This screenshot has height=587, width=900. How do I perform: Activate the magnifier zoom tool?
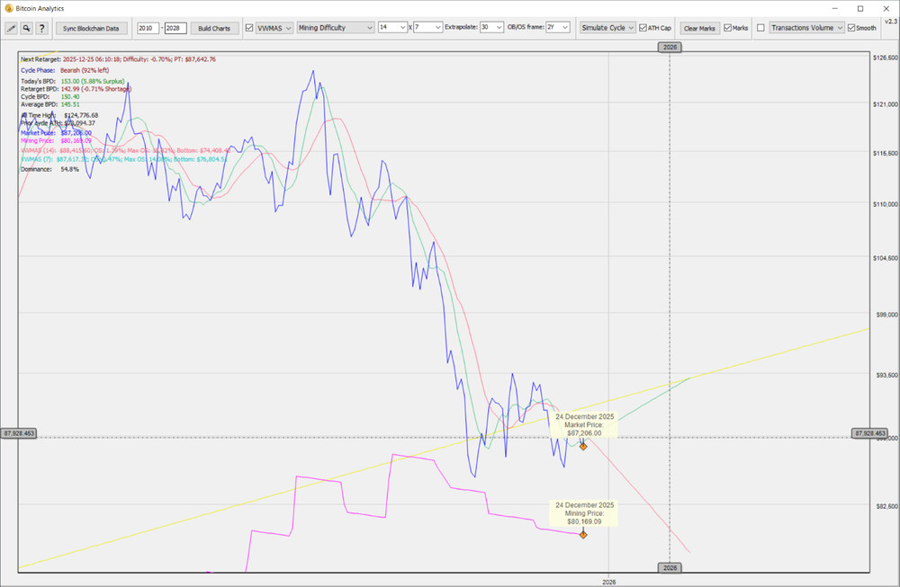click(x=26, y=28)
